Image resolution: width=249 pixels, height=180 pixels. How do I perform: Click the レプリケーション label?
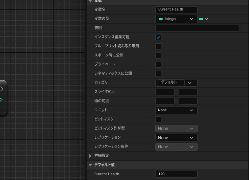(108, 137)
